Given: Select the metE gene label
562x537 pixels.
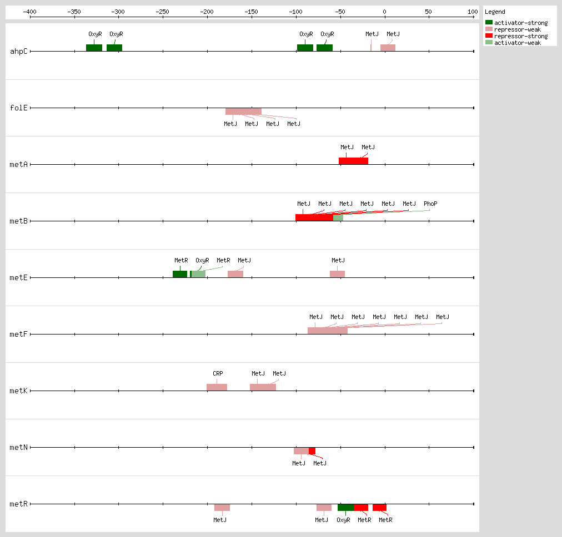Looking at the screenshot, I should click(19, 277).
